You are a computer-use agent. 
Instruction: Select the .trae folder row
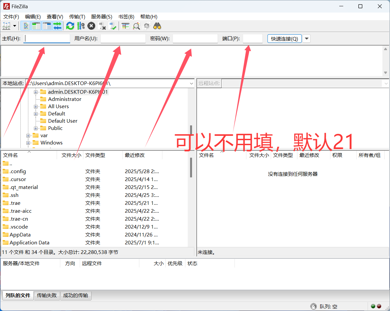pos(95,203)
